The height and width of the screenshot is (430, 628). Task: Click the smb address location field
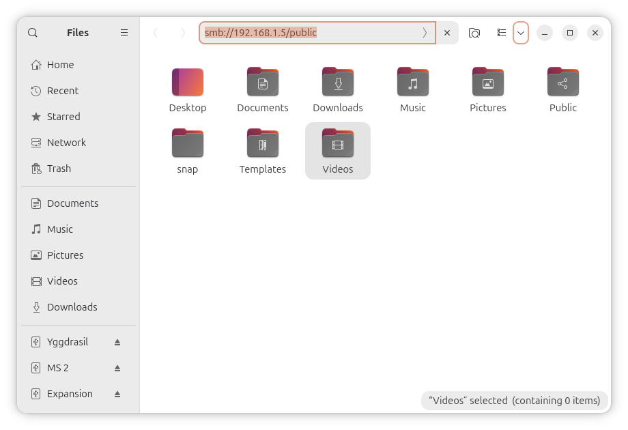pos(307,33)
